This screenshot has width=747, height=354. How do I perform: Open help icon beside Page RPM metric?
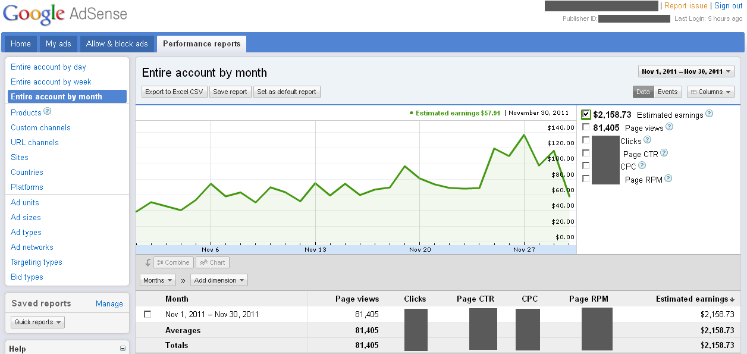[668, 178]
